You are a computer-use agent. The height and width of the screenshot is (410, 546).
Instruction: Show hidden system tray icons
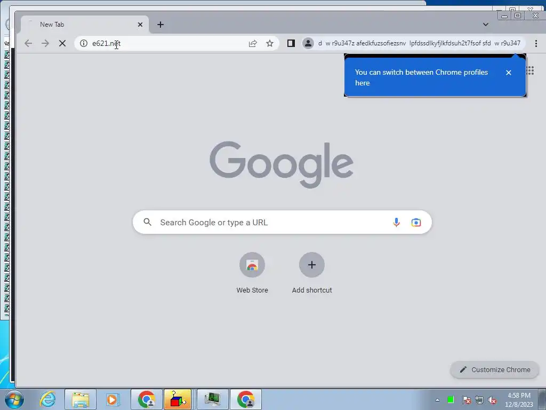[x=437, y=400]
